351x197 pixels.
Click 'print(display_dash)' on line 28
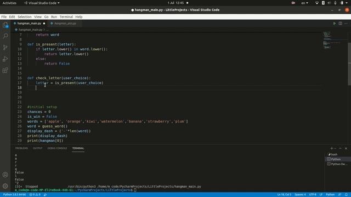click(x=47, y=136)
